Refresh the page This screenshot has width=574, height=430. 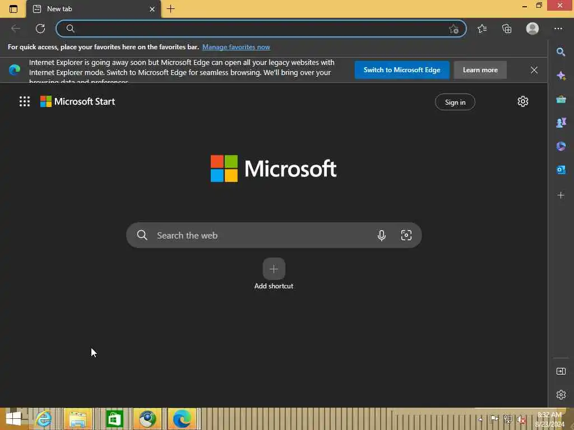[40, 29]
